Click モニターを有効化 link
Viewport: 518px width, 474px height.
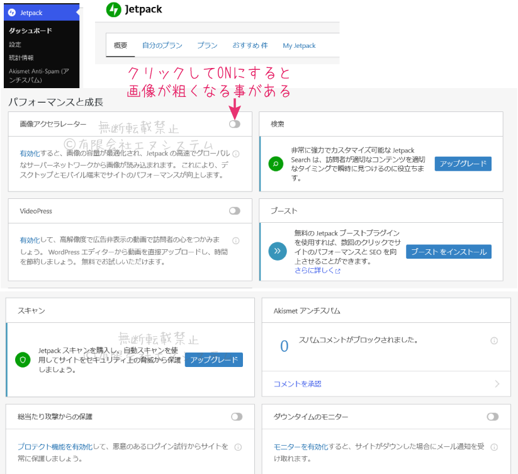(301, 446)
